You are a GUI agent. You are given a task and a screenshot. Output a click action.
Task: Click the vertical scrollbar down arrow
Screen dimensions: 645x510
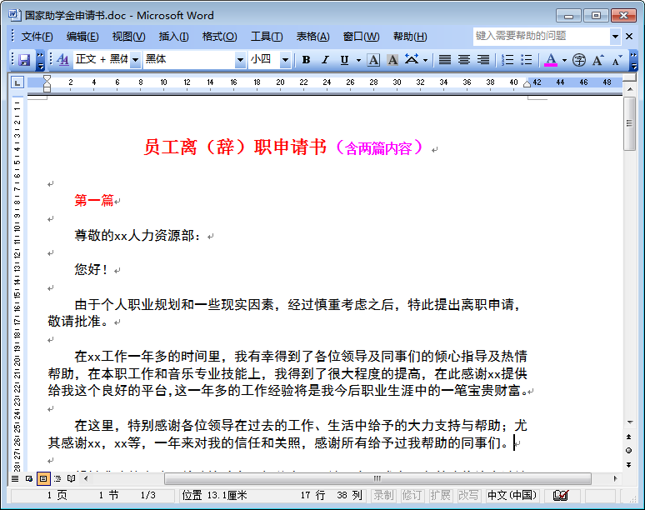630,422
